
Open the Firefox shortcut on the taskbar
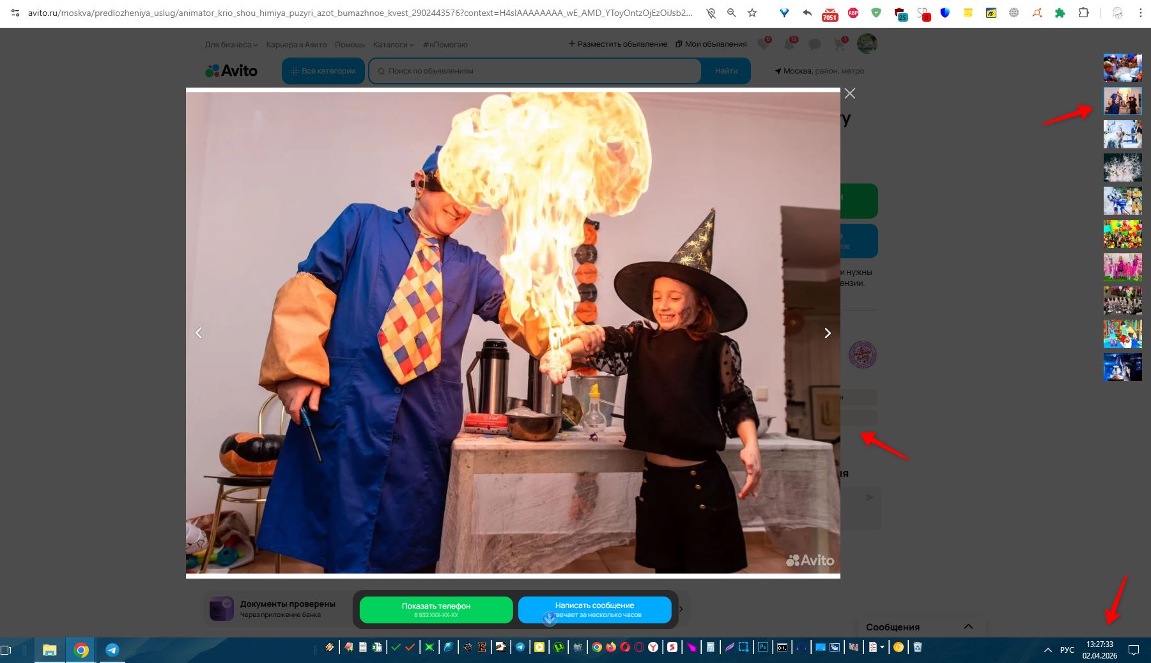click(611, 648)
